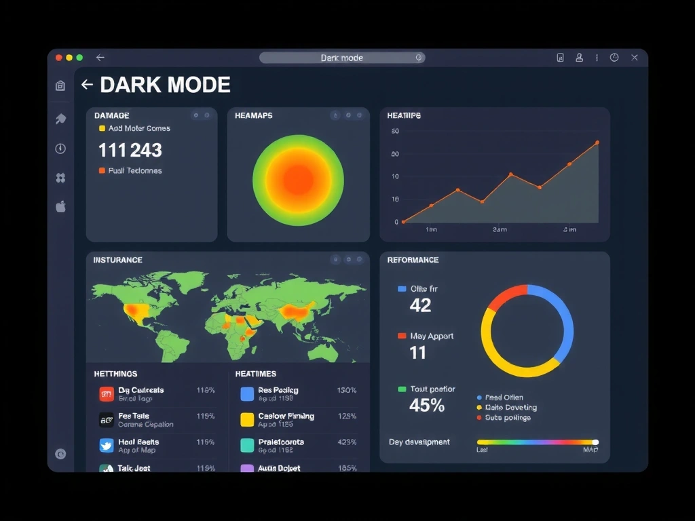Screen dimensions: 695x521
Task: Open the clipboard panel in the sidebar
Action: pos(60,86)
